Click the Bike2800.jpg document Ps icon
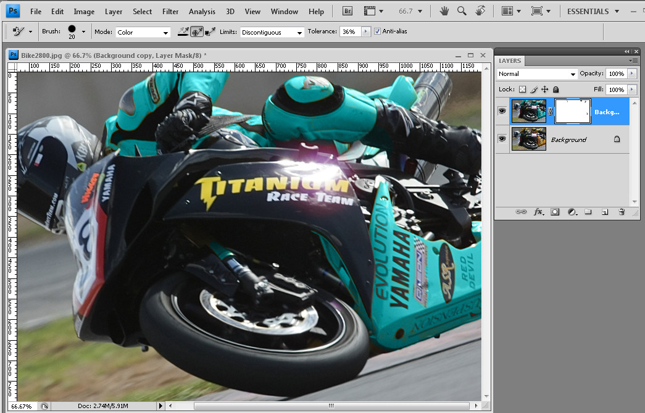 [x=14, y=55]
